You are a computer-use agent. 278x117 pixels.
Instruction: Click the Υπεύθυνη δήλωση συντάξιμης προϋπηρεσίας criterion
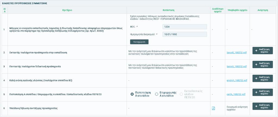[x=33, y=108]
